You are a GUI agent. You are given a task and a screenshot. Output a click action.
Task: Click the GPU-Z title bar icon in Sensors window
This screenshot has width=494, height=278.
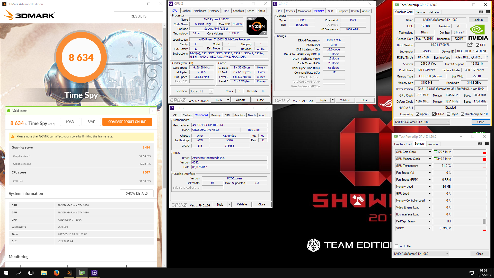395,136
